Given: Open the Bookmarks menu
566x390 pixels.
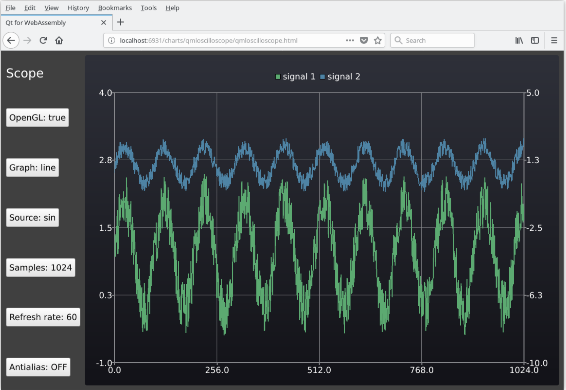Looking at the screenshot, I should click(x=115, y=8).
